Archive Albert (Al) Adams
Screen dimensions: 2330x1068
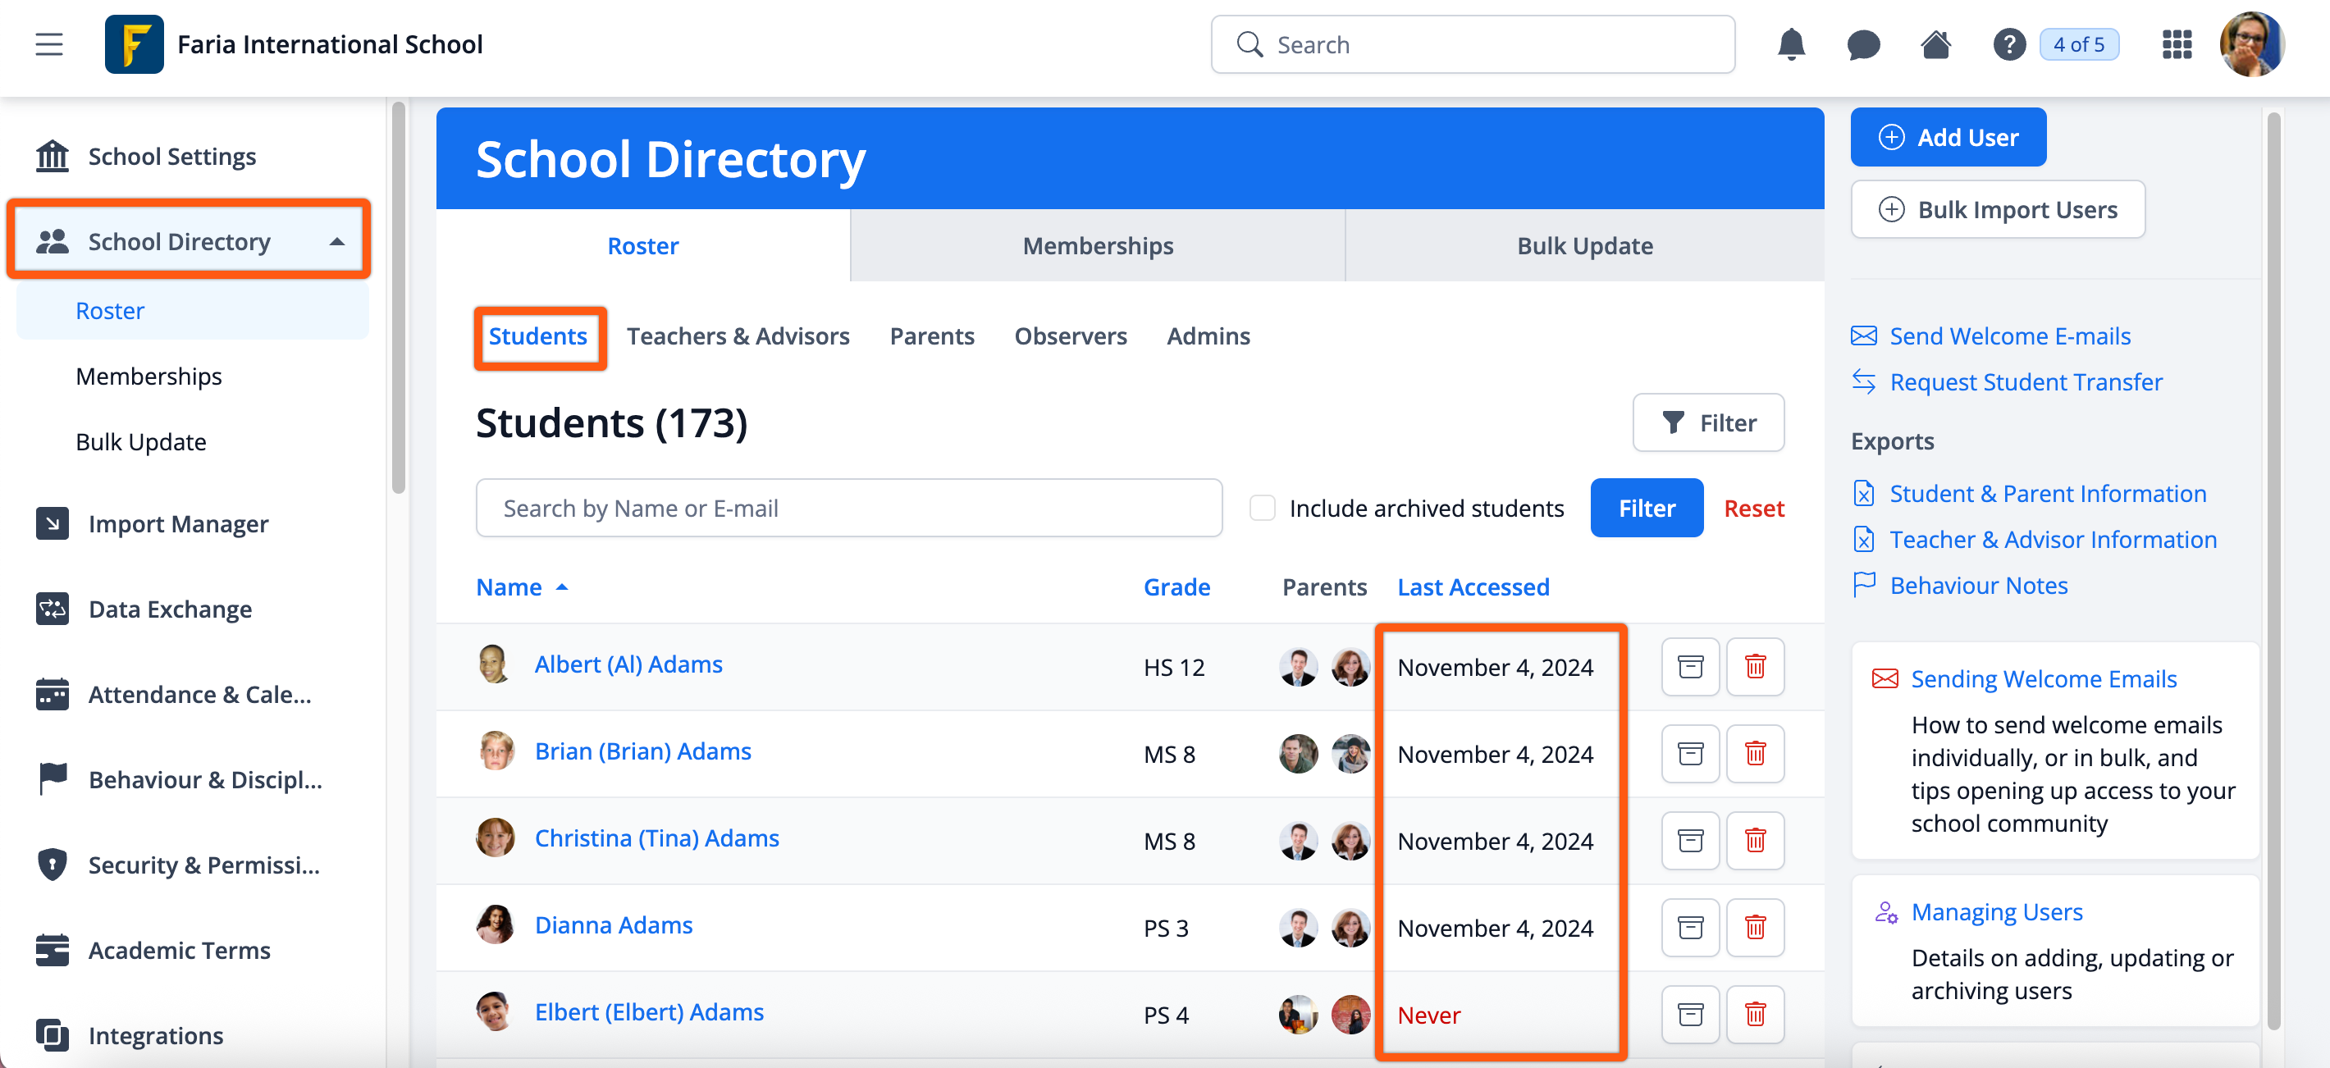1689,667
